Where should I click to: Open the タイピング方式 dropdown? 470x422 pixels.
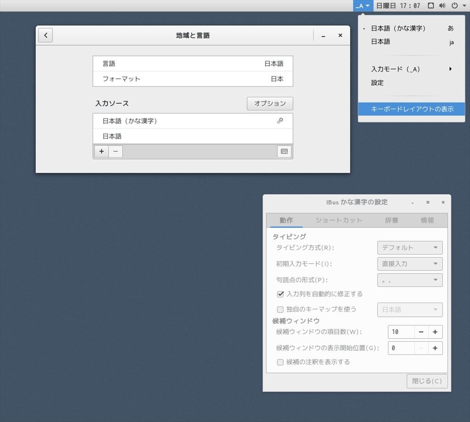pyautogui.click(x=409, y=248)
